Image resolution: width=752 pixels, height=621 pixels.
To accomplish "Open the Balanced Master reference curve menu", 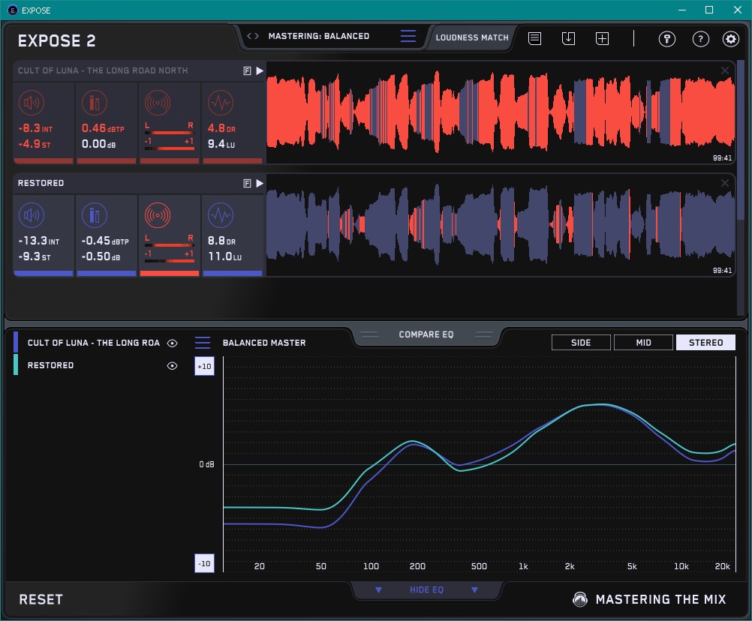I will [x=203, y=343].
